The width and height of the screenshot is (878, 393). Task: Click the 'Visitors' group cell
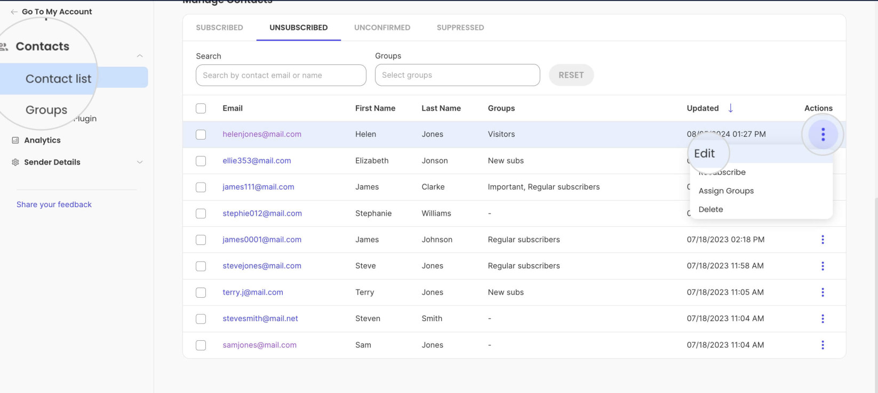[501, 134]
